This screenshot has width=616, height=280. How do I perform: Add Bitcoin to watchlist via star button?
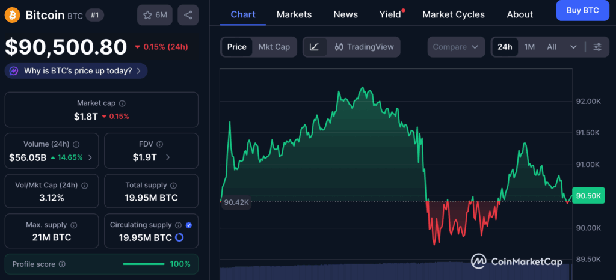[155, 15]
